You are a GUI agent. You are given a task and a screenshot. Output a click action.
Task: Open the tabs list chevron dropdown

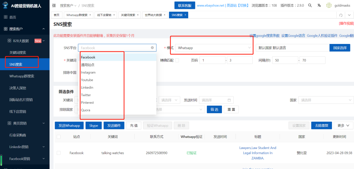pos(349,15)
